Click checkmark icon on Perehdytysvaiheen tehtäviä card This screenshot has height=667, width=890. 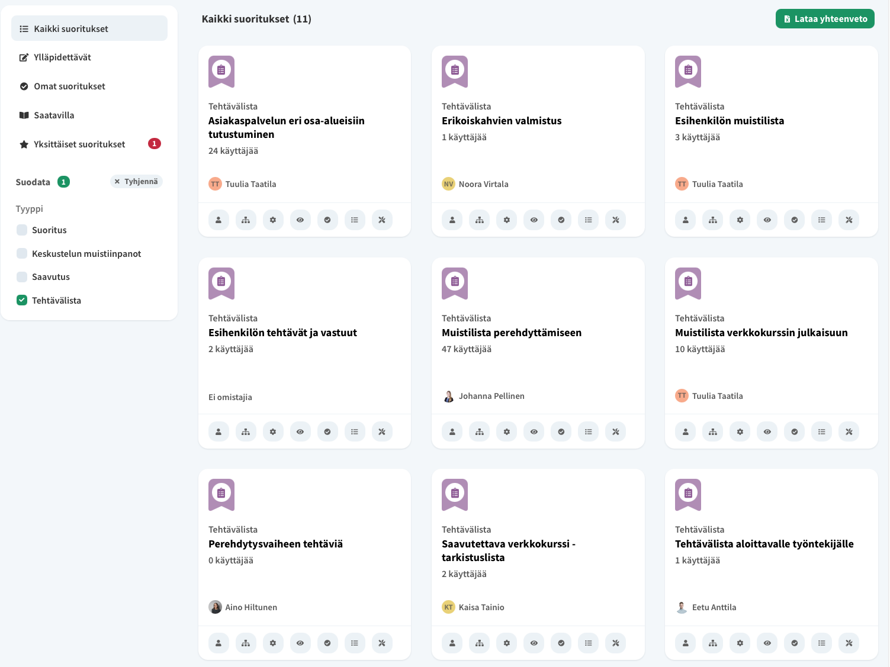[327, 643]
